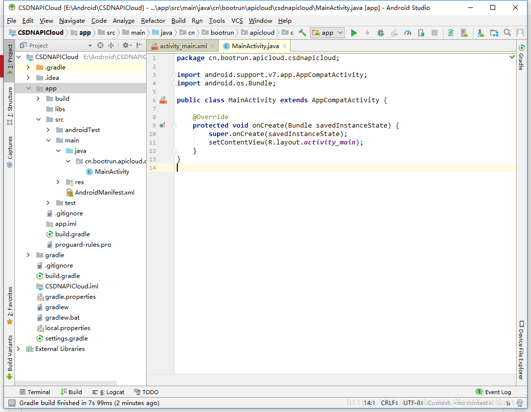Viewport: 531px width, 412px height.
Task: Close the MainActivity.java tab
Action: (x=285, y=46)
